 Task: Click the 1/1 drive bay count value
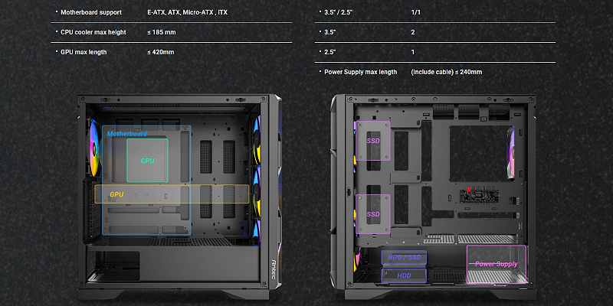[x=416, y=14]
